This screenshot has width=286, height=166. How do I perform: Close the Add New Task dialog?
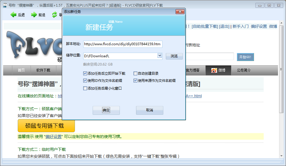180,11
